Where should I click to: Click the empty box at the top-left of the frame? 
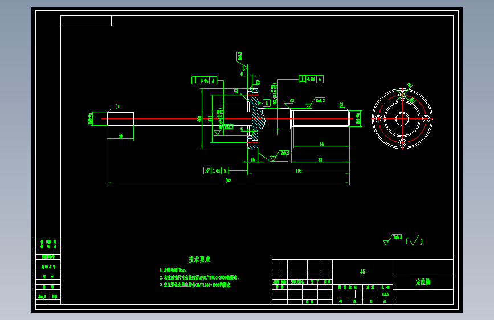coord(86,21)
